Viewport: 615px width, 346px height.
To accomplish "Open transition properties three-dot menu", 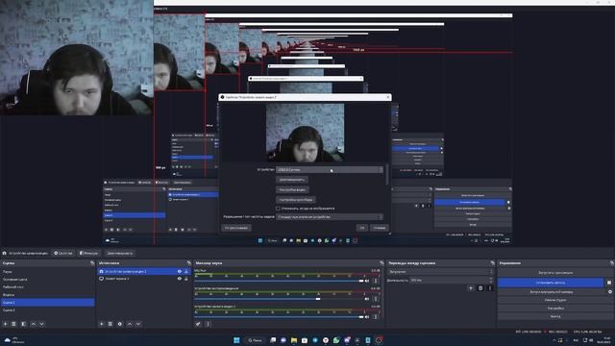I will point(489,288).
